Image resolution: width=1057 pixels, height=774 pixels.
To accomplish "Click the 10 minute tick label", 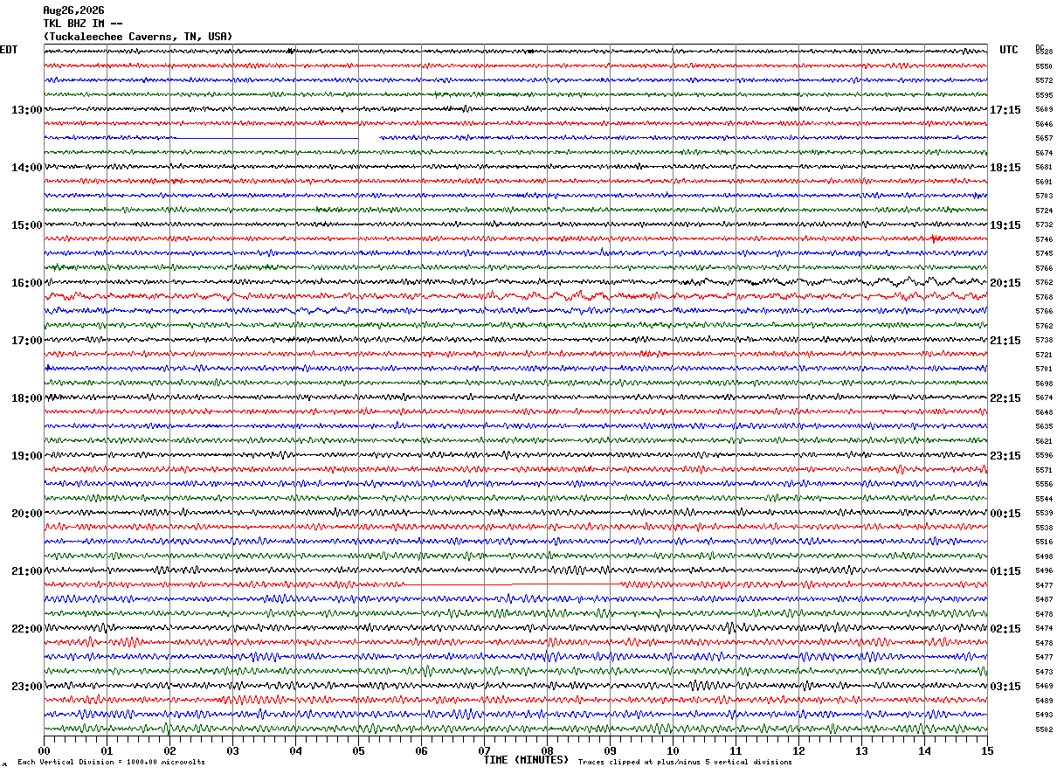I will point(673,751).
